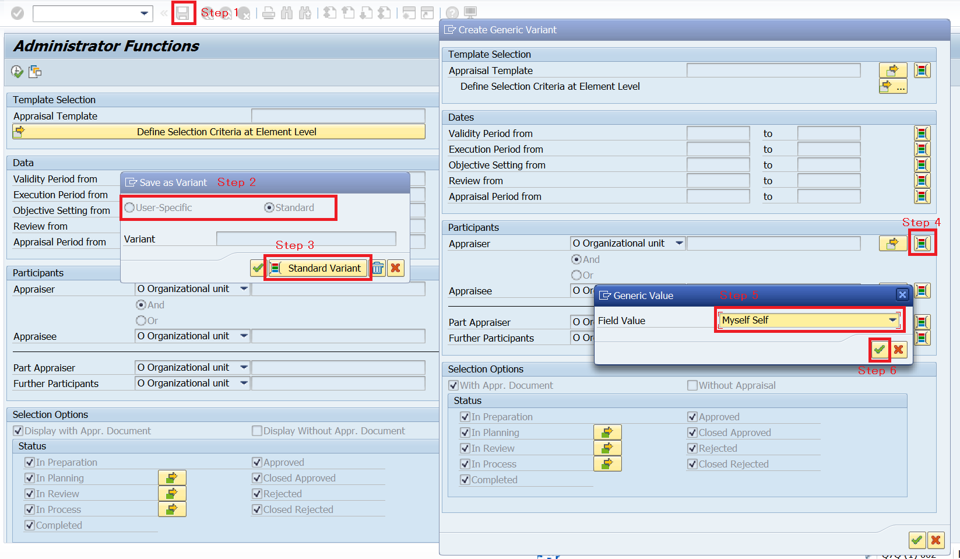Click the Variant name input field
960x559 pixels.
[x=306, y=239]
